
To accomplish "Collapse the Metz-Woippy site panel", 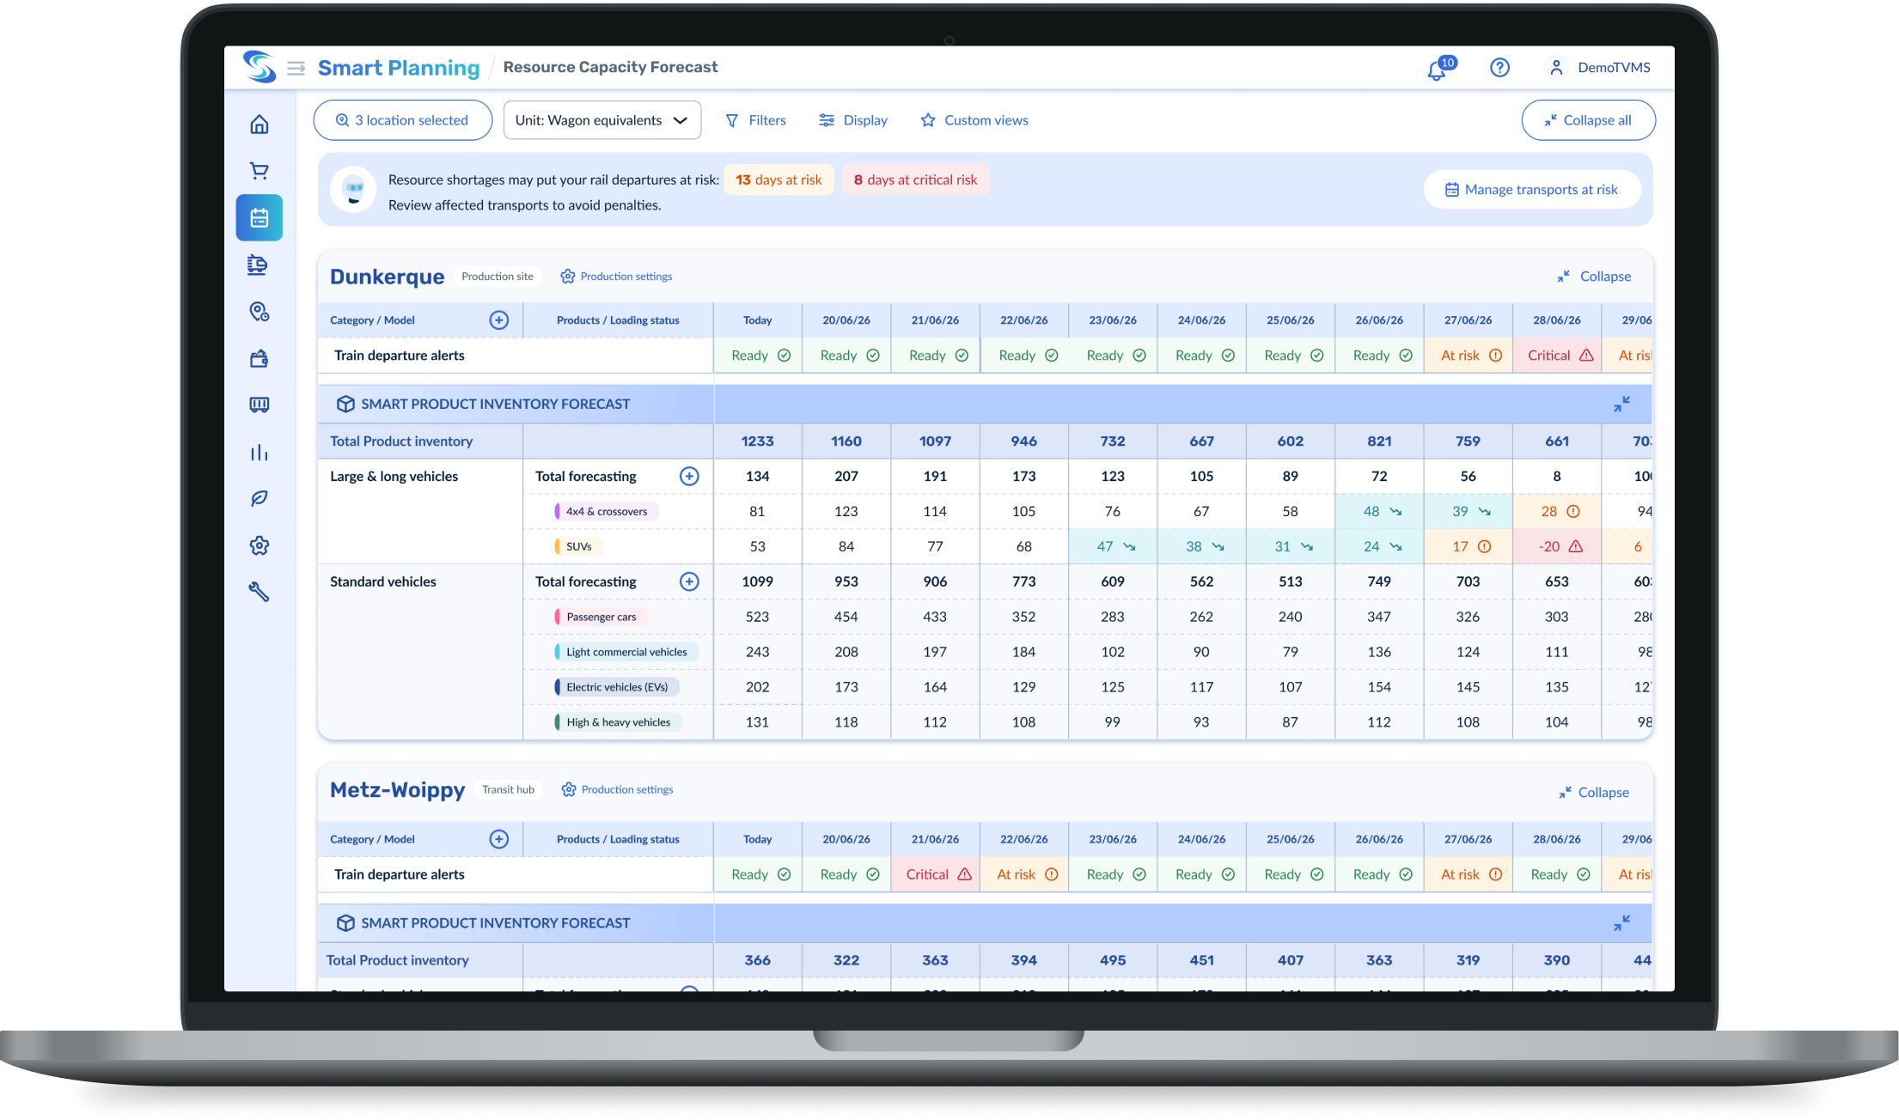I will 1594,793.
